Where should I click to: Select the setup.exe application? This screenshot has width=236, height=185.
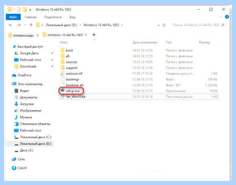[73, 91]
